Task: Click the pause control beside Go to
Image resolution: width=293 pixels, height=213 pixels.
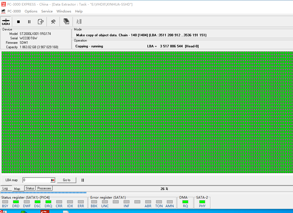Action: [x=82, y=180]
